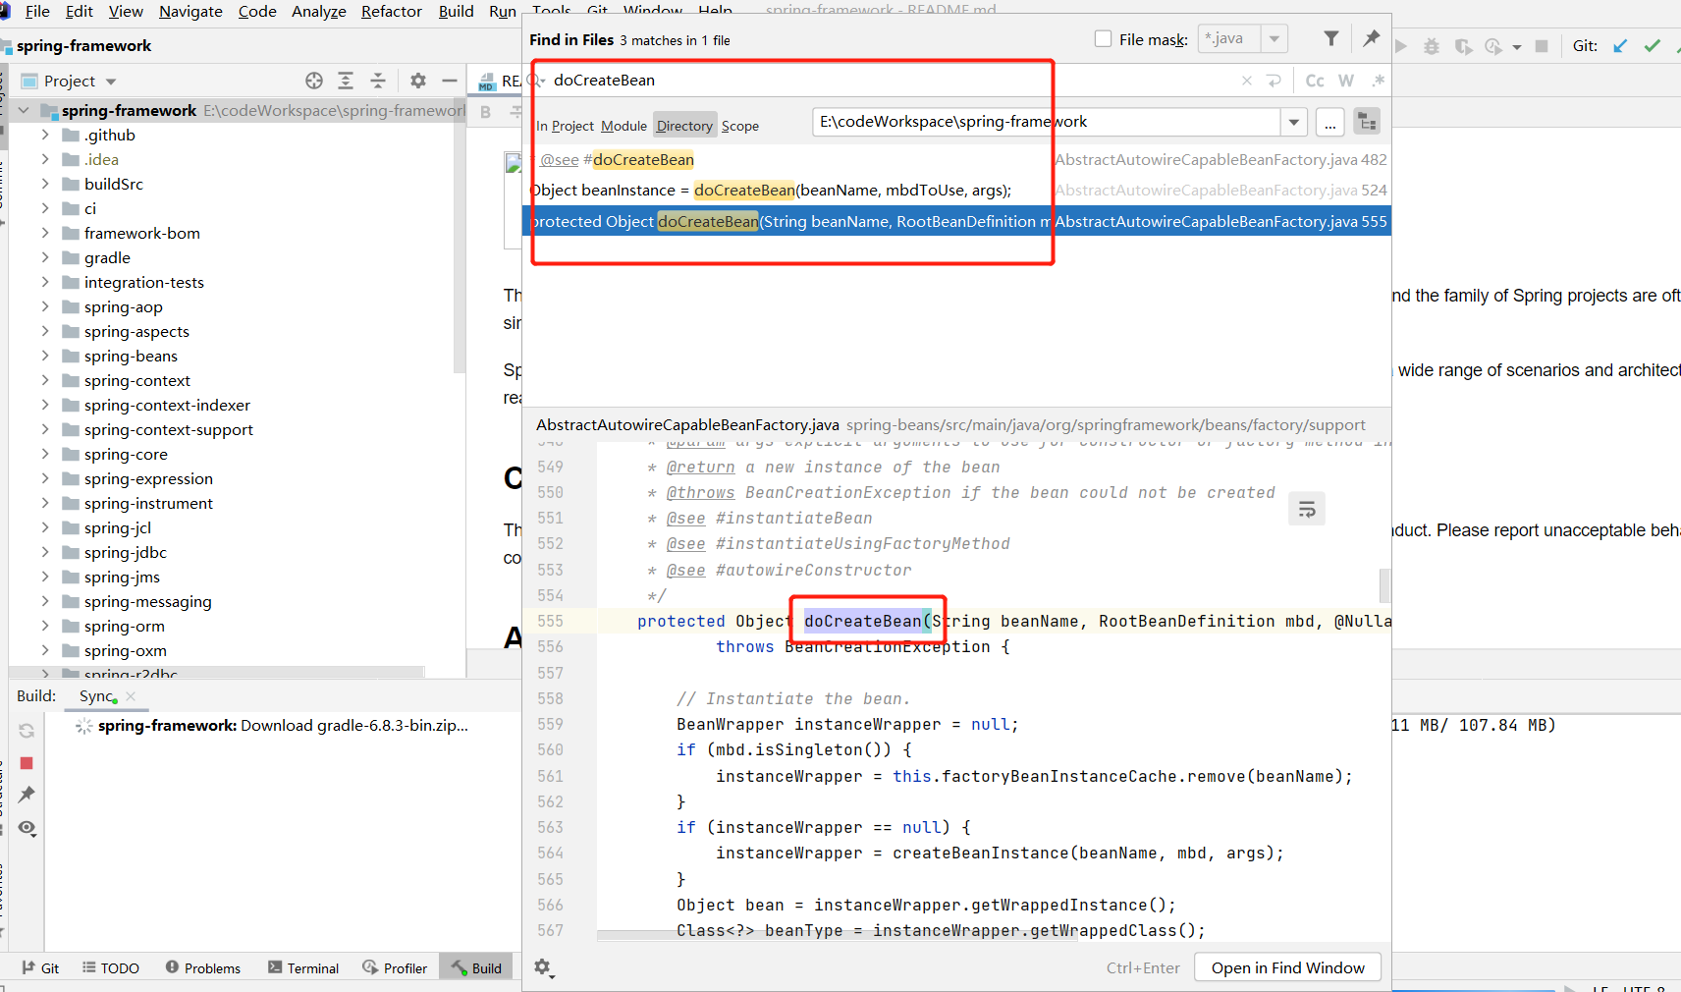Click the toolbar Stop square icon

click(x=1542, y=46)
